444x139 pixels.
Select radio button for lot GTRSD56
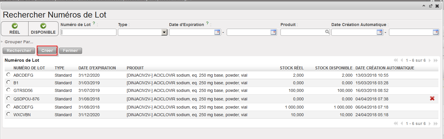point(8,90)
